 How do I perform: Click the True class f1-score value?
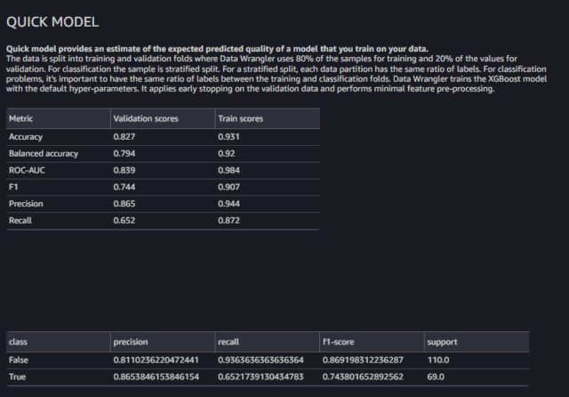tap(363, 377)
